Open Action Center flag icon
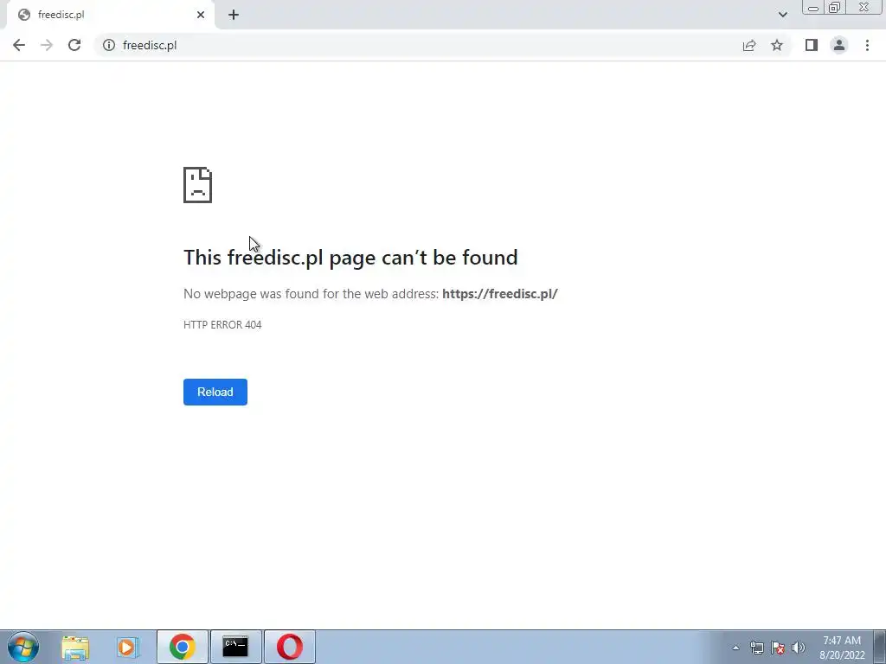 pyautogui.click(x=778, y=648)
